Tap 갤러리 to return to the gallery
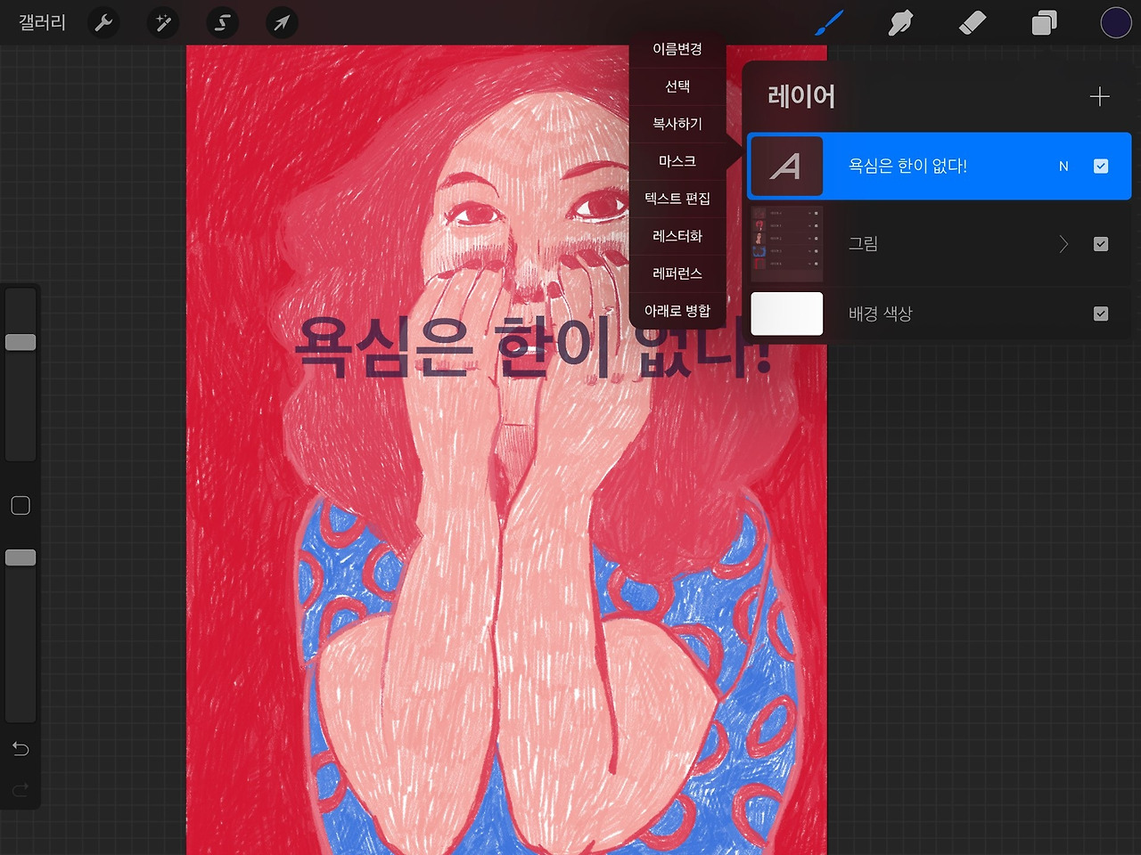 (40, 22)
